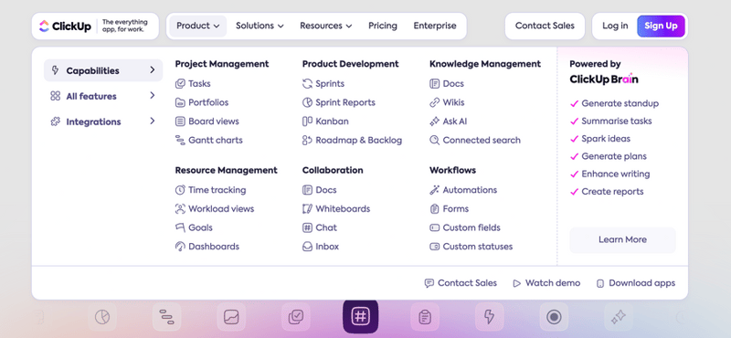The height and width of the screenshot is (338, 731).
Task: Select the record circle icon in bottom bar
Action: pyautogui.click(x=554, y=317)
